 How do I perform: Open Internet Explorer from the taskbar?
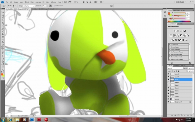pos(10,120)
